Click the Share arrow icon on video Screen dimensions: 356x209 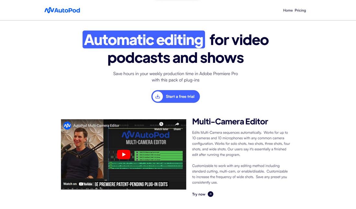[177, 124]
